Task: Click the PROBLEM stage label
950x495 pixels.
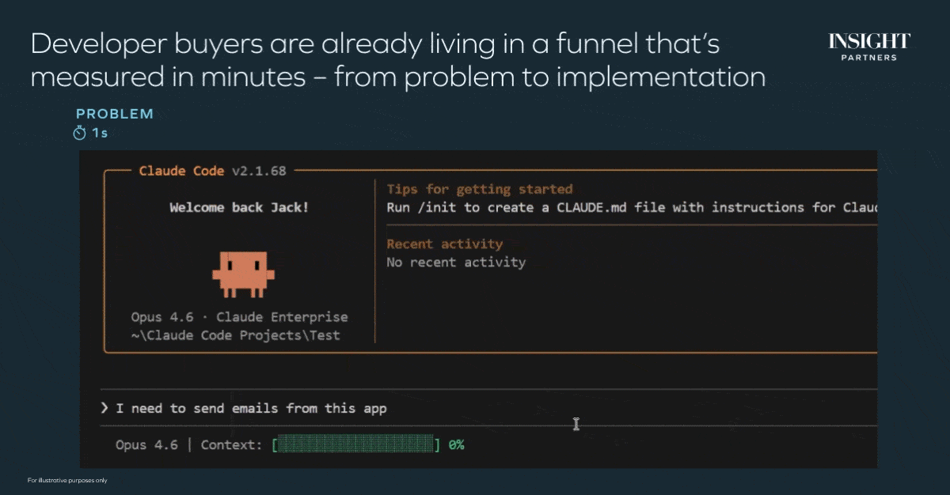Action: tap(115, 114)
